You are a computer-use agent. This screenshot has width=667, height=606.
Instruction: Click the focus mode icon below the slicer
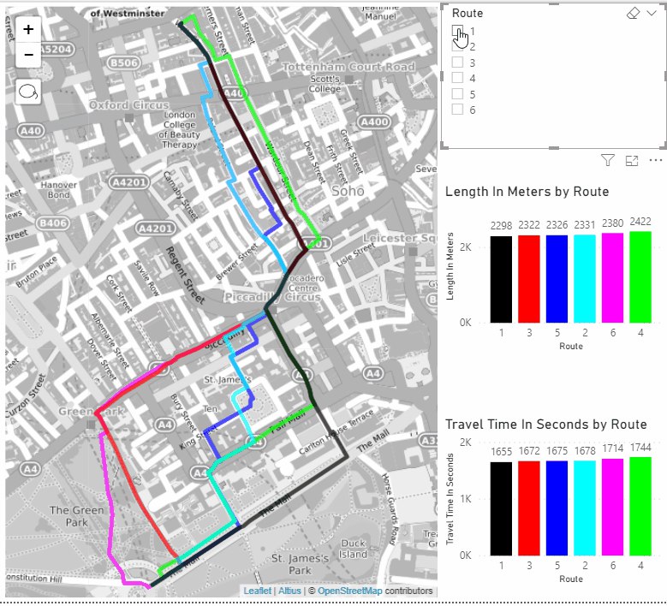click(x=632, y=160)
